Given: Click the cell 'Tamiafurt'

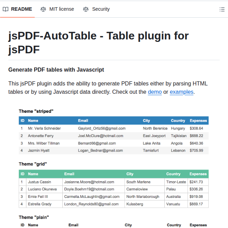Looking at the screenshot, I should click(x=151, y=151).
